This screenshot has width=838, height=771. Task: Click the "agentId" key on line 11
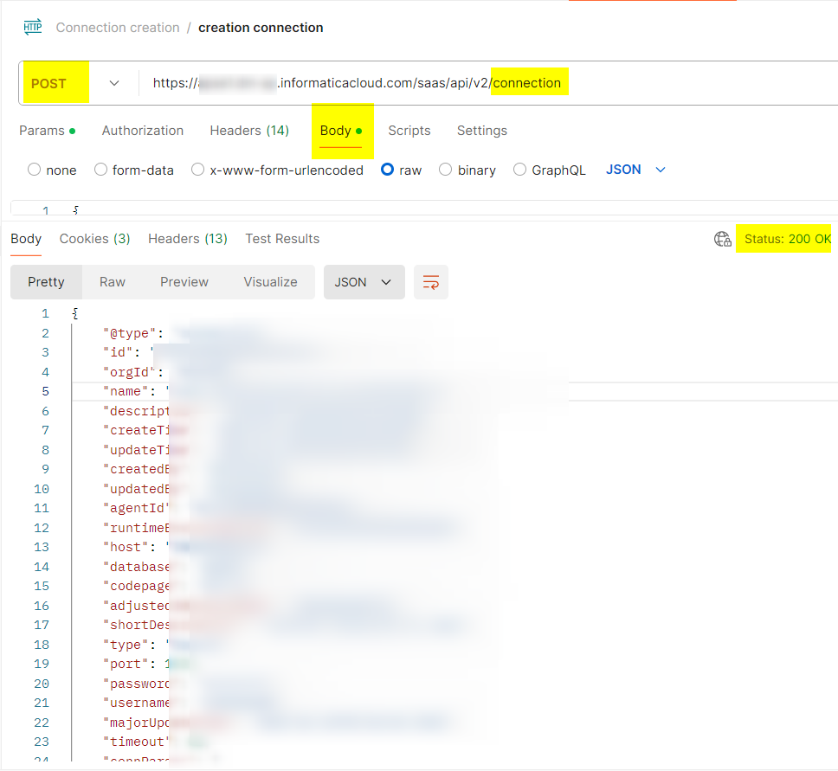point(136,508)
